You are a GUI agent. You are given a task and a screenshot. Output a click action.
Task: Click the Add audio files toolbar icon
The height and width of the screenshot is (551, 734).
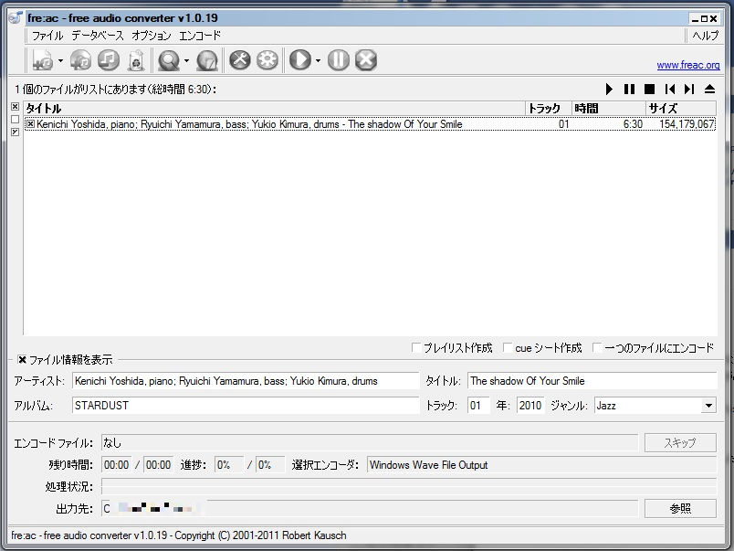43,60
